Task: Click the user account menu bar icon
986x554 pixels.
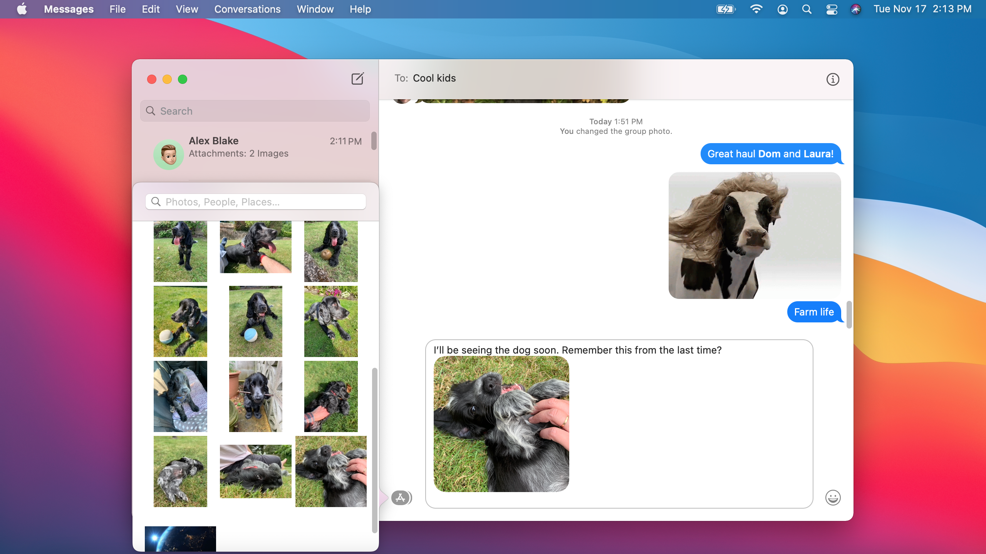Action: click(782, 9)
